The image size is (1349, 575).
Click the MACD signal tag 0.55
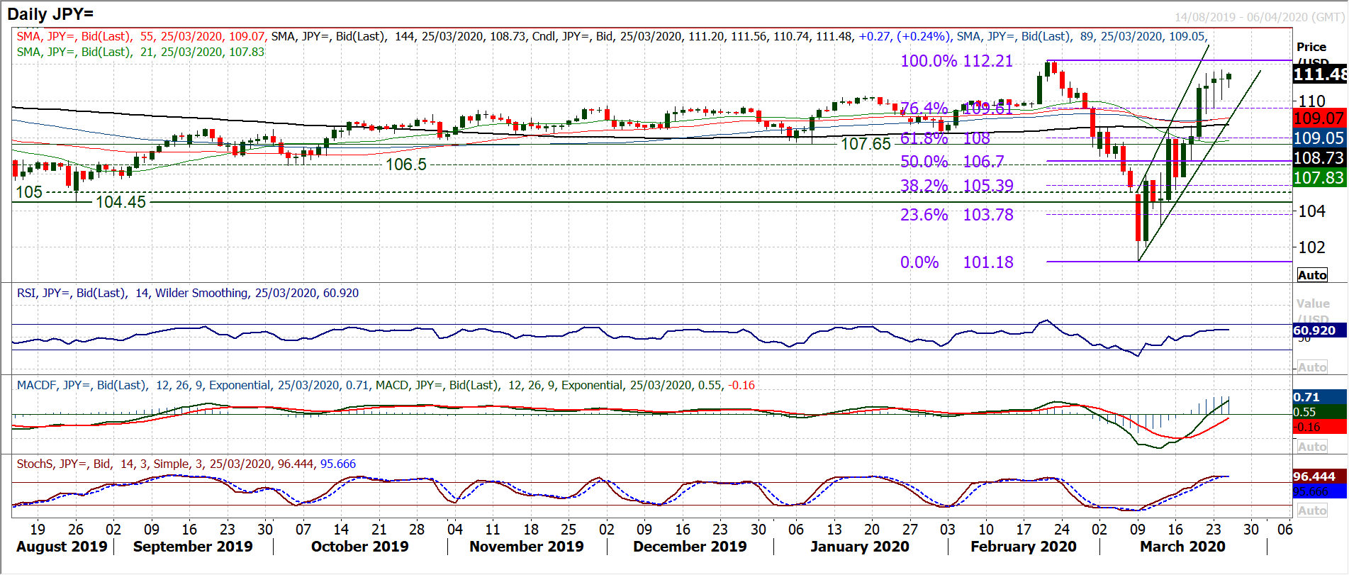pyautogui.click(x=1319, y=412)
